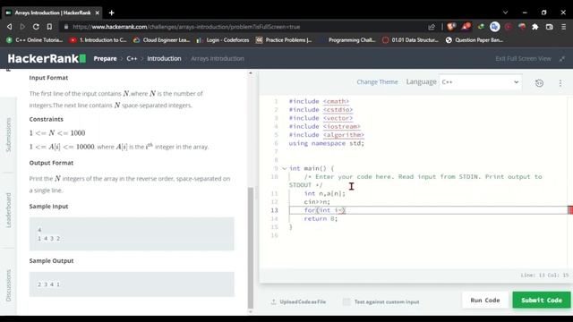Viewport: 573px width, 322px height.
Task: Open the C++ breadcrumb
Action: 132,58
